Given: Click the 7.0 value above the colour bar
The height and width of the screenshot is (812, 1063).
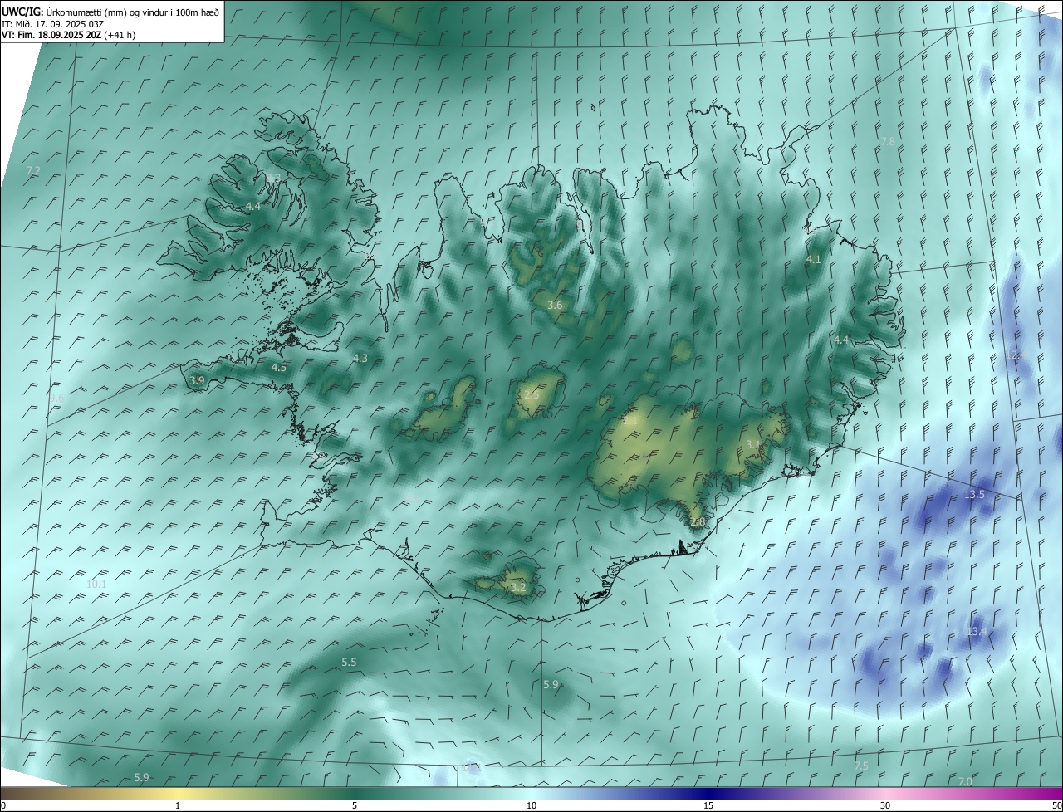Looking at the screenshot, I should tap(965, 781).
